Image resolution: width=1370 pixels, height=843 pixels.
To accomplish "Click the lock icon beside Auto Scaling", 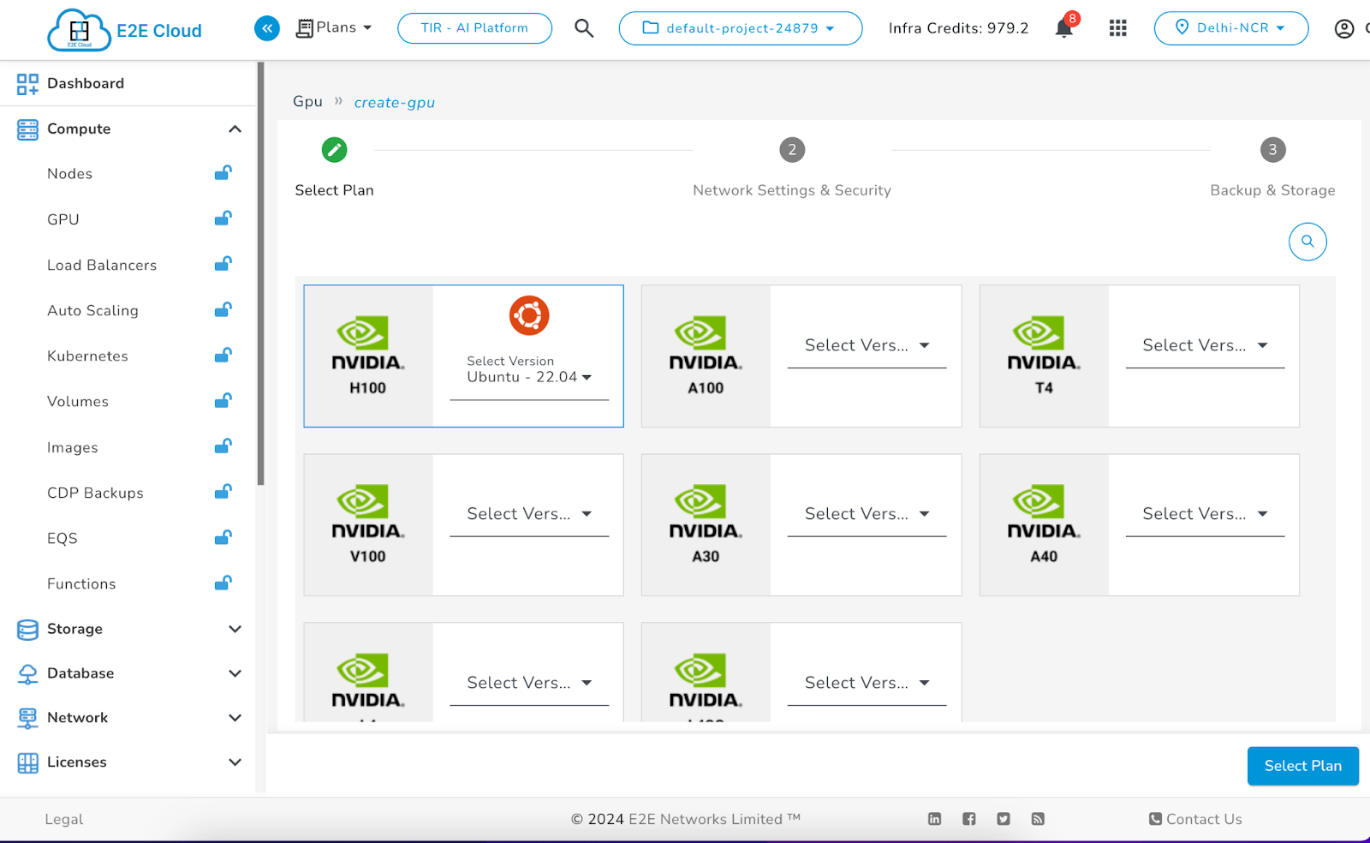I will [223, 309].
